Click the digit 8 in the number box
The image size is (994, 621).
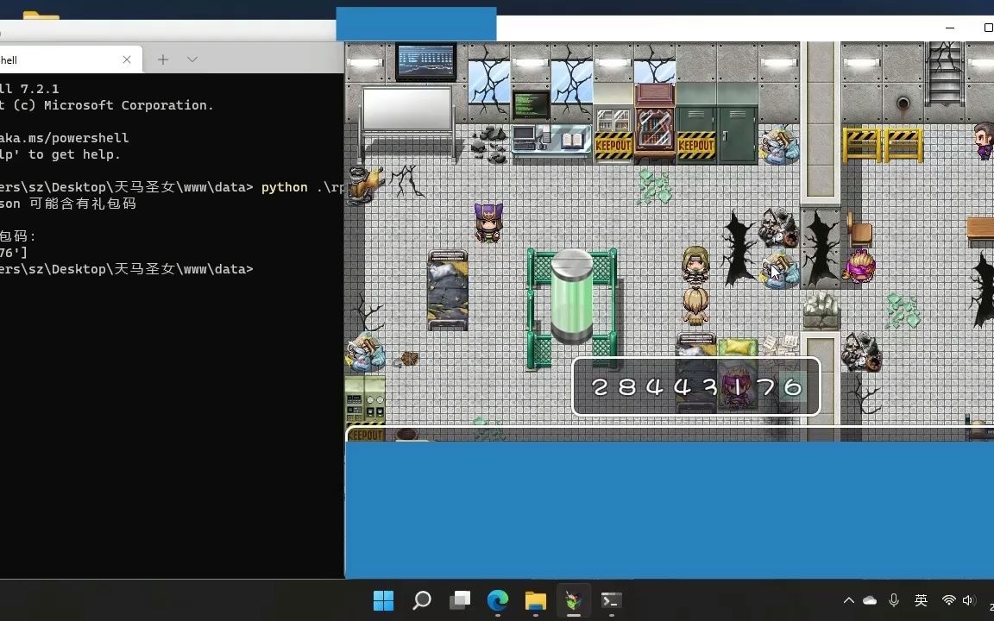(x=627, y=386)
